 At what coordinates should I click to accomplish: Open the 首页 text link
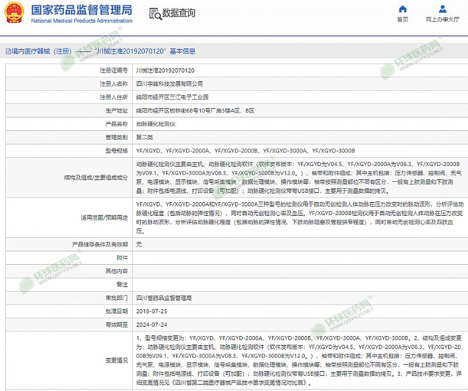coord(402,20)
